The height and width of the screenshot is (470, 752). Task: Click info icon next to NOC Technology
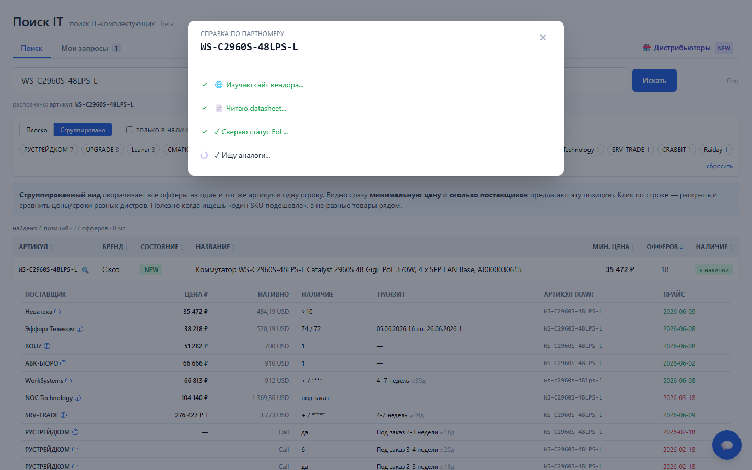(78, 398)
